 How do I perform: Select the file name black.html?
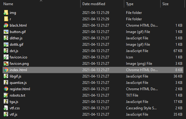[x=18, y=25]
